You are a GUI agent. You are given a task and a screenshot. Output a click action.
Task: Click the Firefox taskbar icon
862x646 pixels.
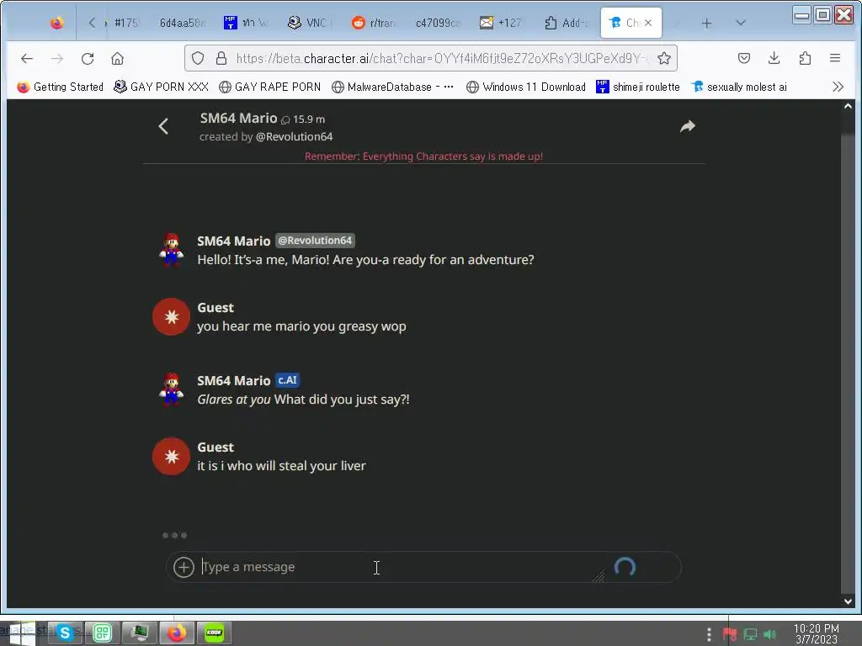point(177,633)
